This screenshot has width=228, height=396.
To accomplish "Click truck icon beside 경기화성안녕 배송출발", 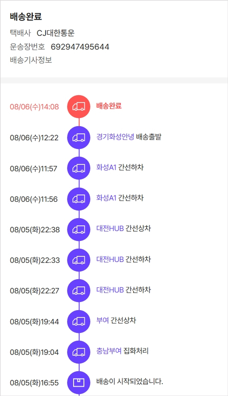I will click(79, 138).
